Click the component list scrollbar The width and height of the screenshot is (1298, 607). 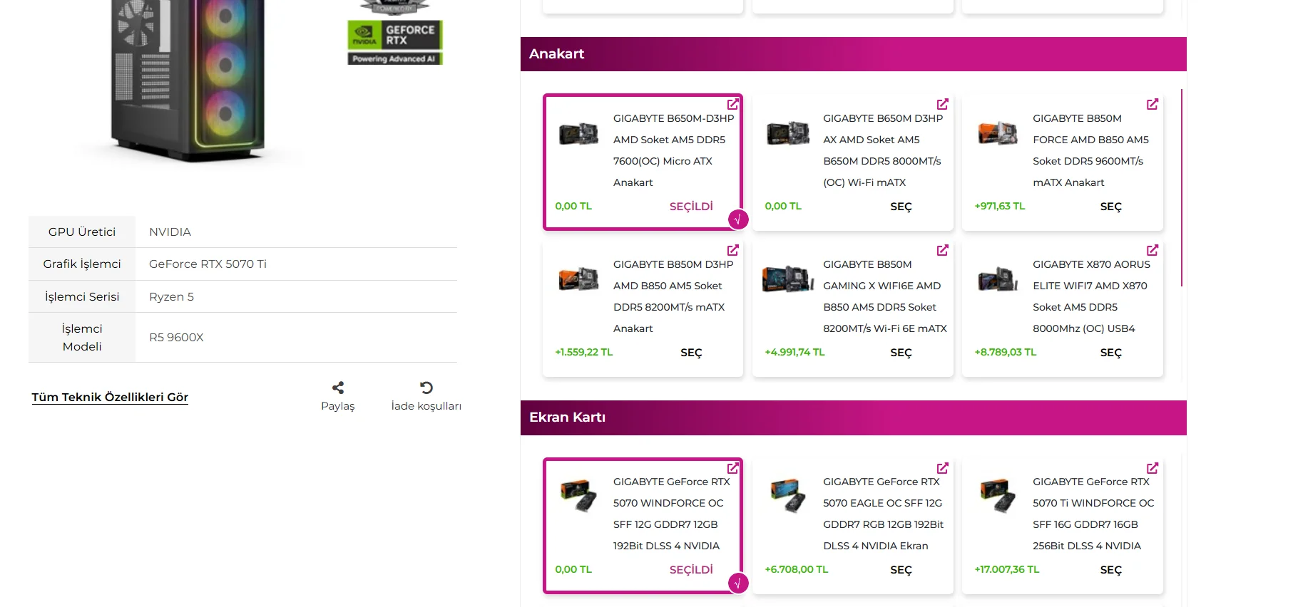1182,187
